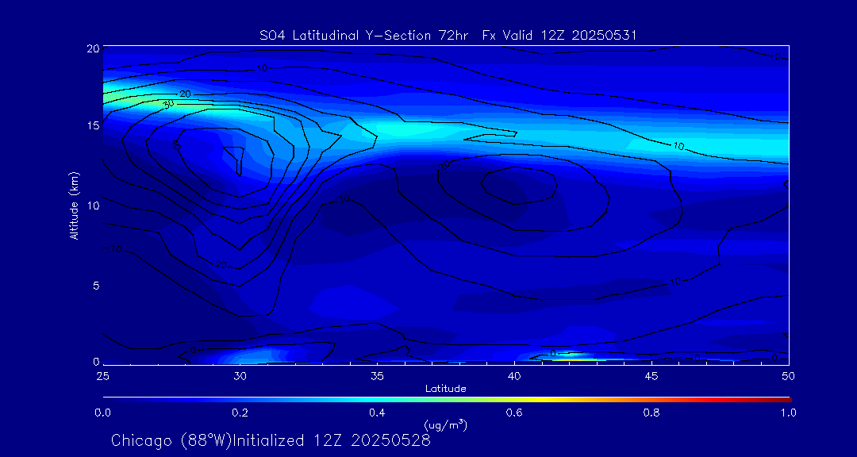Screen dimensions: 857x457
Task: Select the 45 tick on the latitude axis
Action: coord(651,375)
